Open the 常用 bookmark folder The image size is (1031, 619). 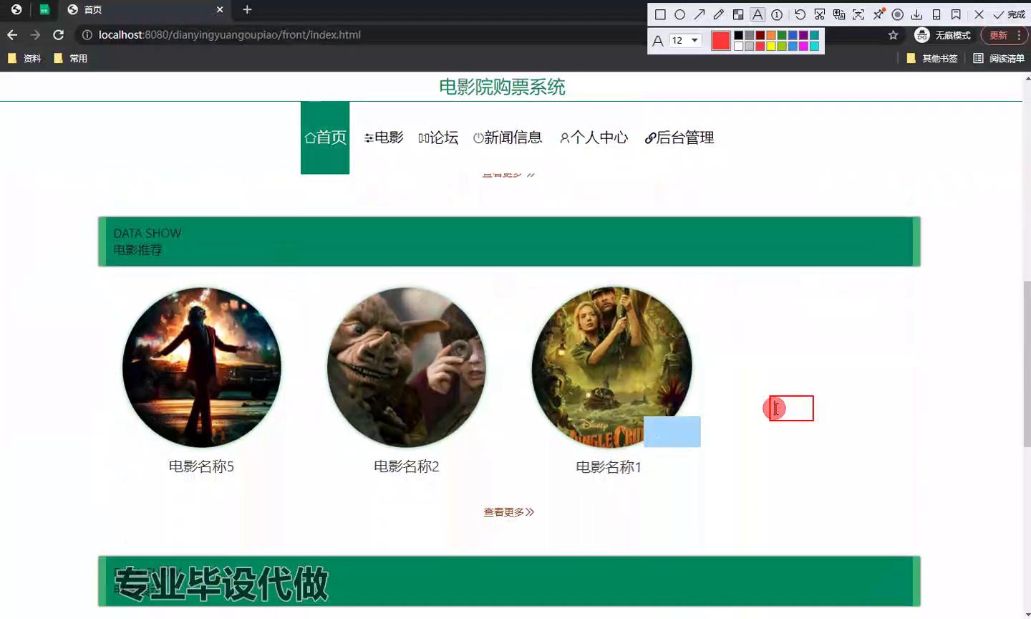coord(70,59)
